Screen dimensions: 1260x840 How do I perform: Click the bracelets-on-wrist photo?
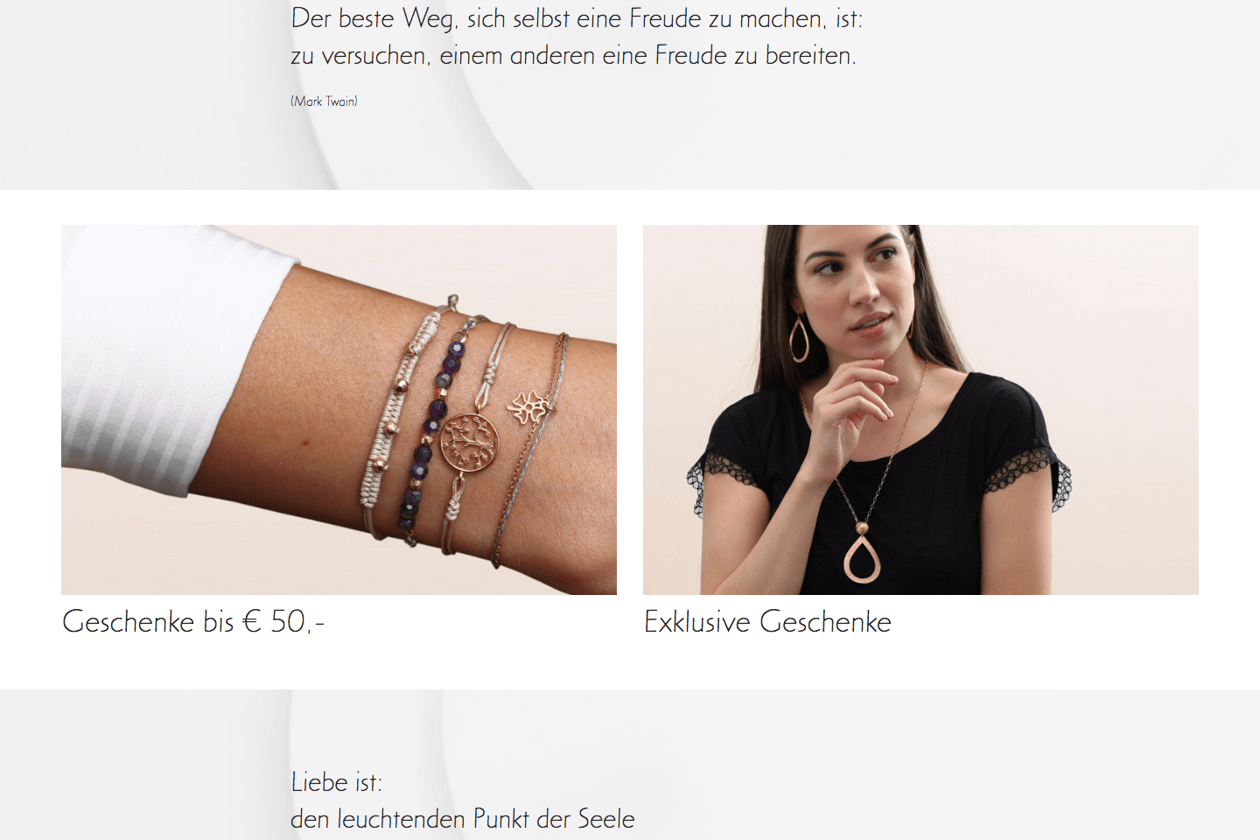[339, 409]
